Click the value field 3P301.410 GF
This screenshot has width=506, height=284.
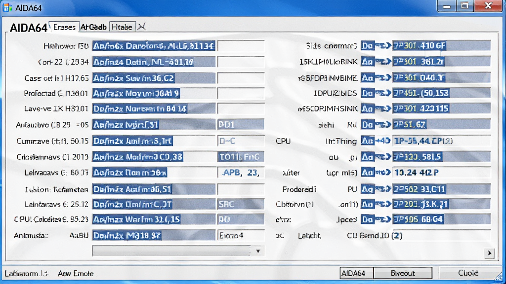(x=441, y=46)
